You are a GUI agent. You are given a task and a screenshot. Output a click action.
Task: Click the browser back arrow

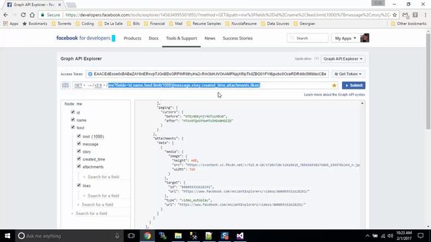click(6, 15)
